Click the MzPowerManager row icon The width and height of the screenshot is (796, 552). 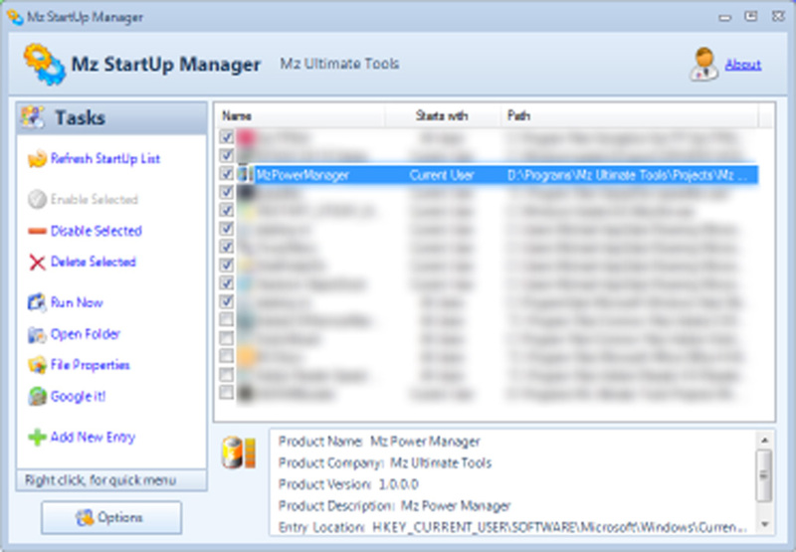(x=245, y=174)
